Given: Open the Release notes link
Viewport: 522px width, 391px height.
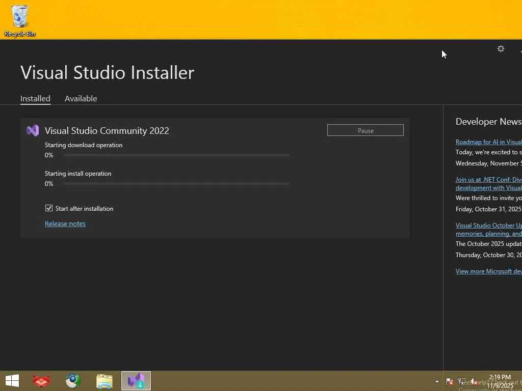Looking at the screenshot, I should (65, 224).
